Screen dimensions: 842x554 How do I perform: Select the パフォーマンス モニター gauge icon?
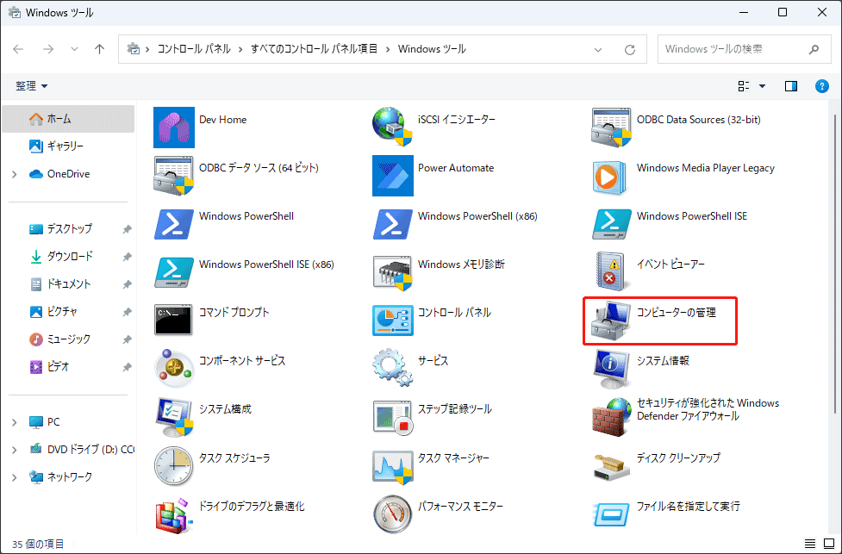pos(392,514)
